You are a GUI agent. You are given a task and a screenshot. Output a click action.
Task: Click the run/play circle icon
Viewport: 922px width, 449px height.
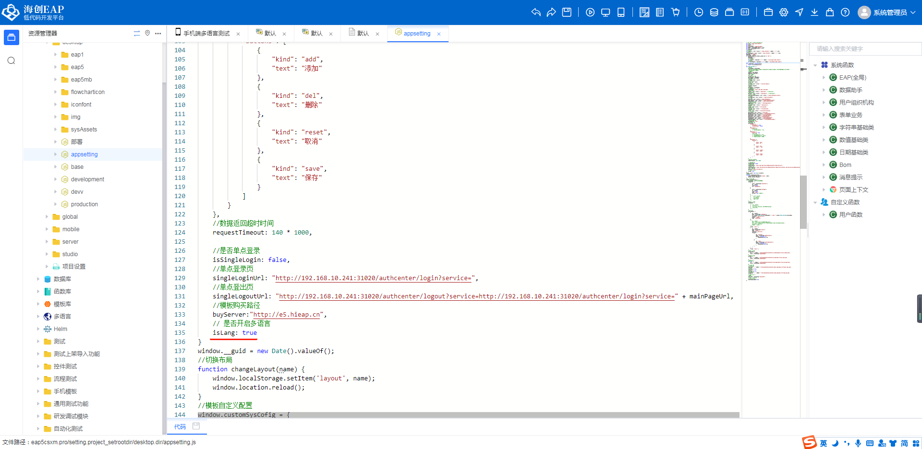[590, 12]
